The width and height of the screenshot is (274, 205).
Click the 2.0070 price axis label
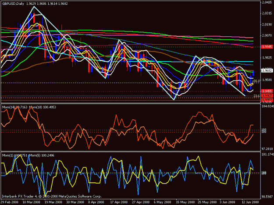pos(267,35)
